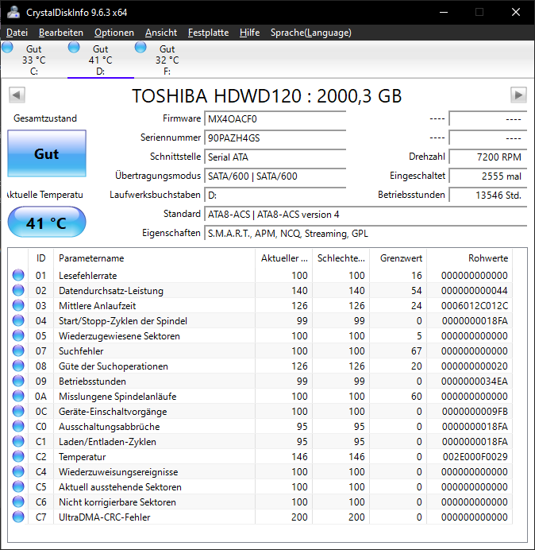Click status icon for Wiederzuweisungsereignisse row
Image resolution: width=535 pixels, height=550 pixels.
18,471
